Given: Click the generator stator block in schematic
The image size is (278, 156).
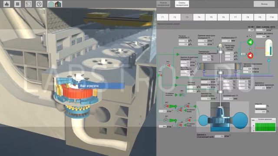Looking at the screenshot, I should [220, 66].
